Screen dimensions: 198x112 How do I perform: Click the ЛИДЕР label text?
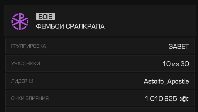tap(19, 81)
